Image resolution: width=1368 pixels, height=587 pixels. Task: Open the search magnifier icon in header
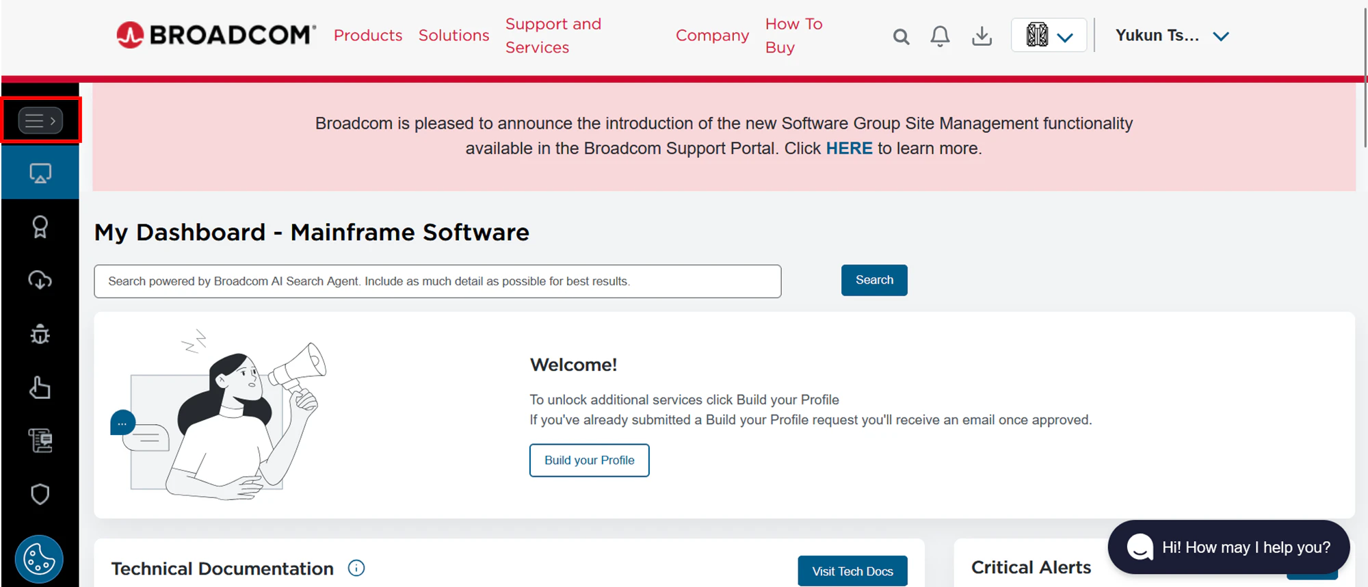tap(901, 36)
